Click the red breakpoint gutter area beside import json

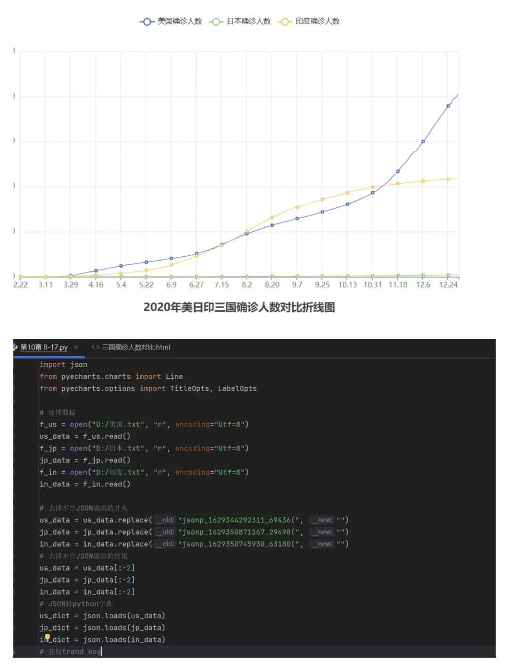click(x=26, y=364)
